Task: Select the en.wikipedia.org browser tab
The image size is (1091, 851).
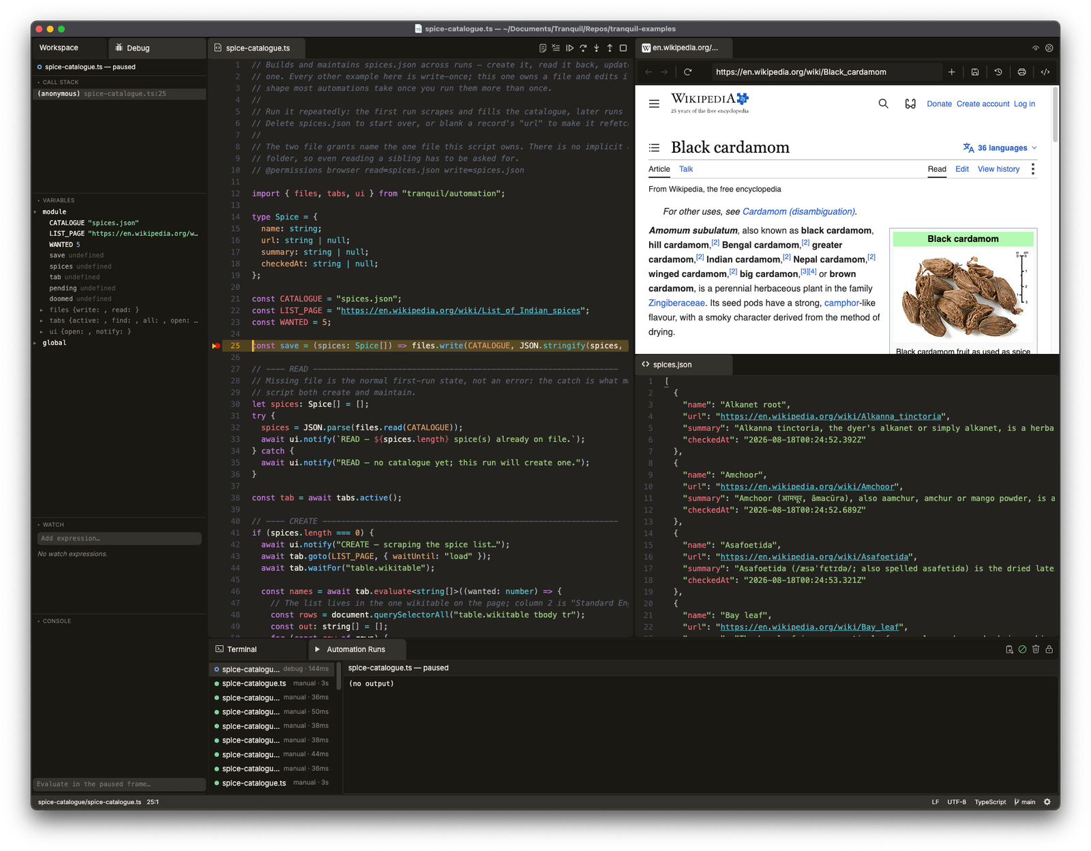Action: point(684,48)
